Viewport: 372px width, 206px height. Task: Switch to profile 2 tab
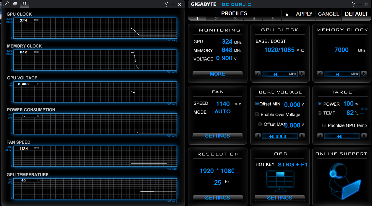[x=216, y=19]
